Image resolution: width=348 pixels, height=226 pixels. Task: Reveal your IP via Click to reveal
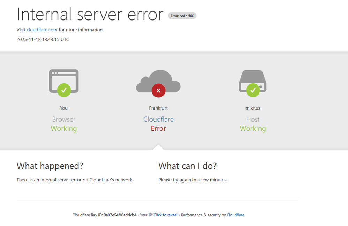(x=166, y=215)
